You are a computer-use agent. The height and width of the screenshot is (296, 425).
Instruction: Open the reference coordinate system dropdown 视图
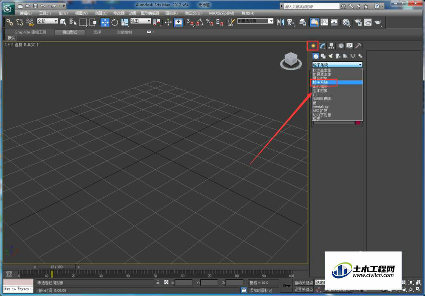pos(140,21)
